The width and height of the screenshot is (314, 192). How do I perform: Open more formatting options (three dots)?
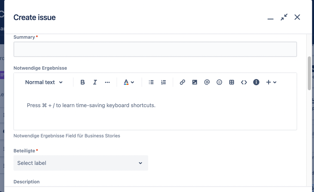107,82
